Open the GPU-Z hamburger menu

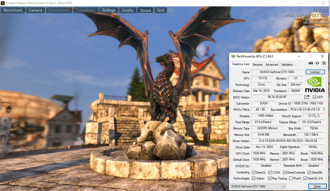click(324, 63)
